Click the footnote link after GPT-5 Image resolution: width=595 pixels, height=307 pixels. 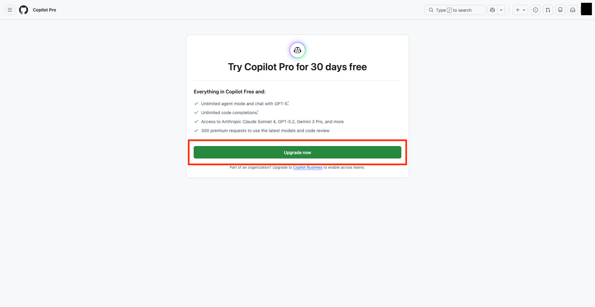[x=288, y=102]
